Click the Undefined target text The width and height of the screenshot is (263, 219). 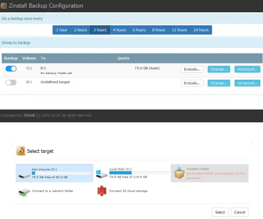pyautogui.click(x=55, y=82)
